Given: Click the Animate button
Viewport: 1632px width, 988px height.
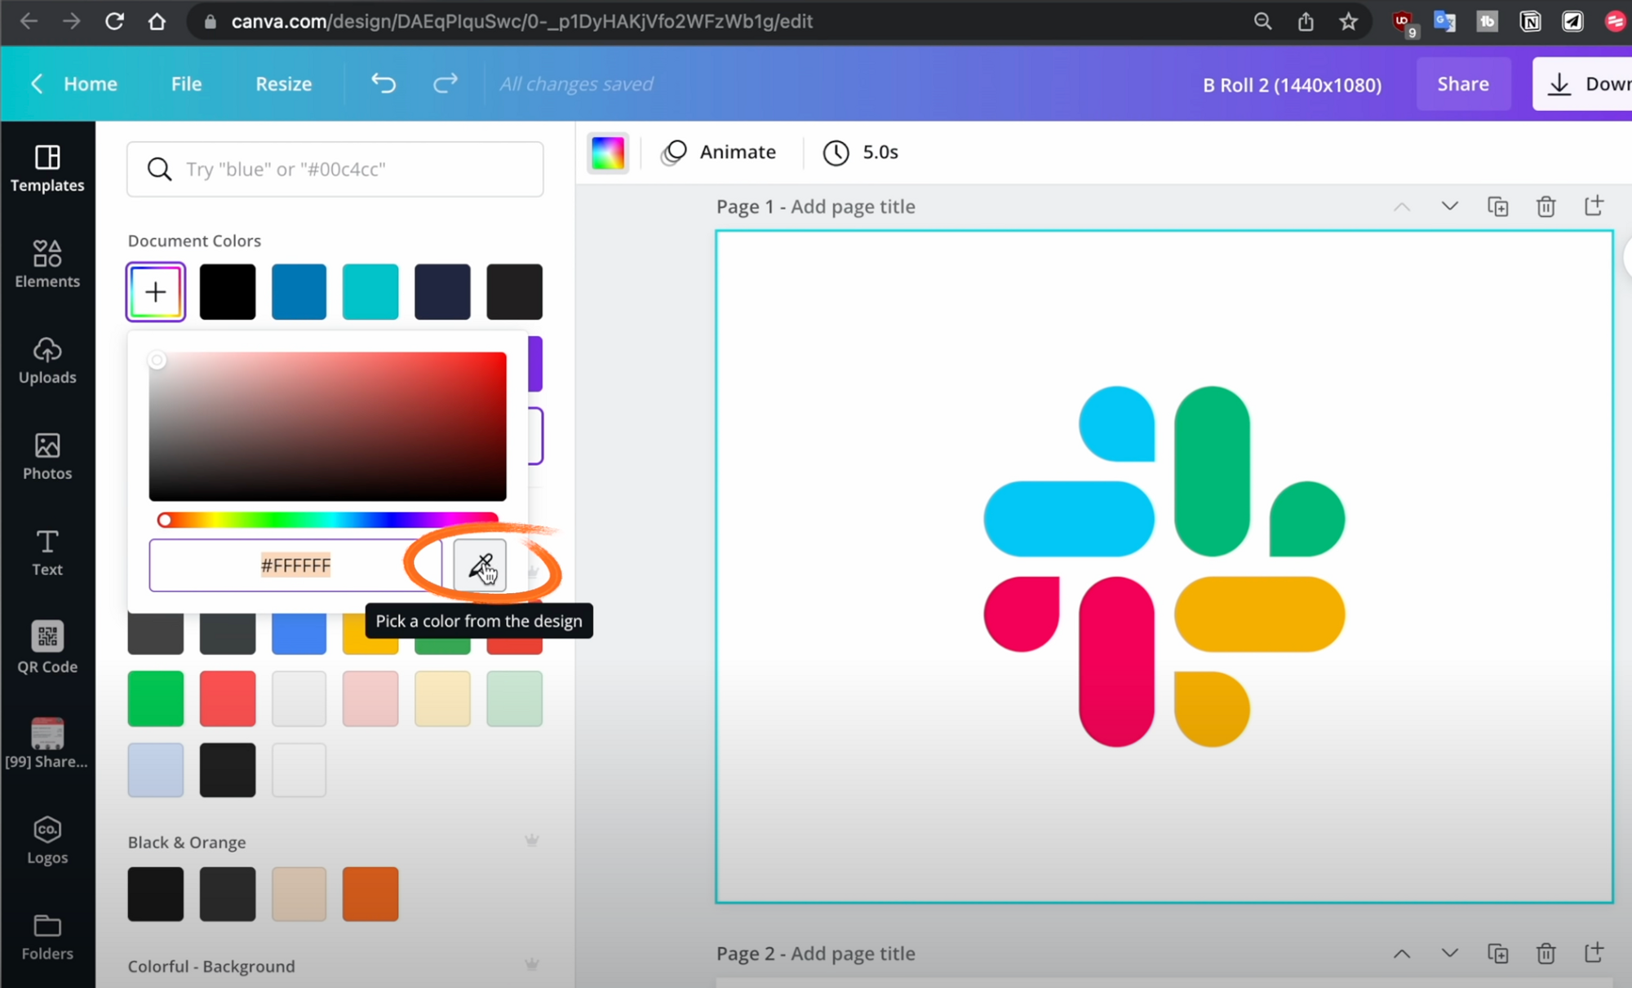Looking at the screenshot, I should tap(719, 153).
